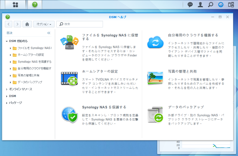Go forward with the right arrow button
Screen dimensions: 238x156
(17, 24)
